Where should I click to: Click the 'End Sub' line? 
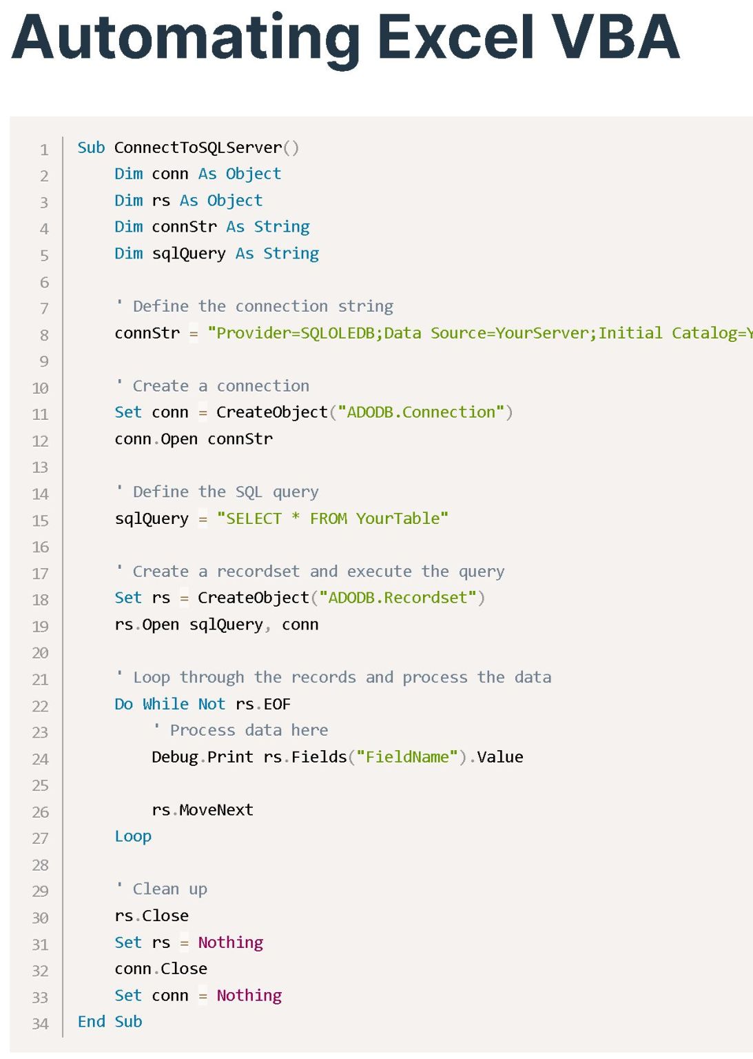[110, 1022]
